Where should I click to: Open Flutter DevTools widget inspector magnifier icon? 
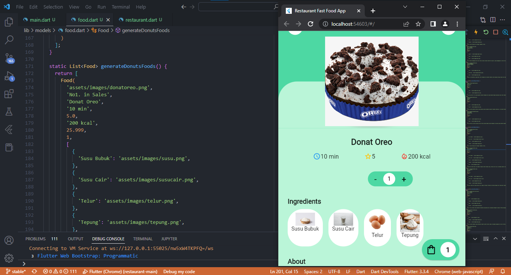(505, 32)
